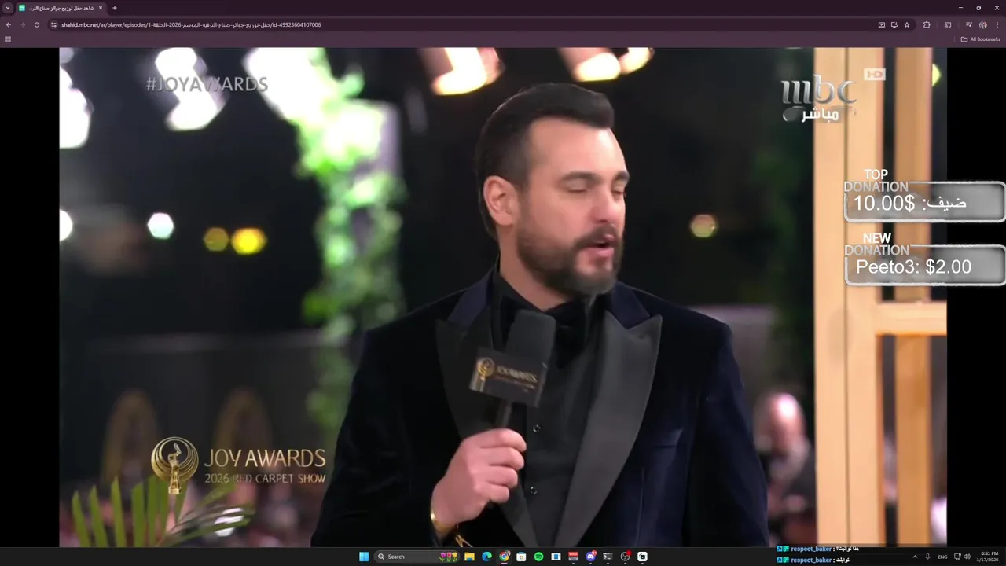1006x566 pixels.
Task: Click the Joy Awards video player
Action: point(503,297)
